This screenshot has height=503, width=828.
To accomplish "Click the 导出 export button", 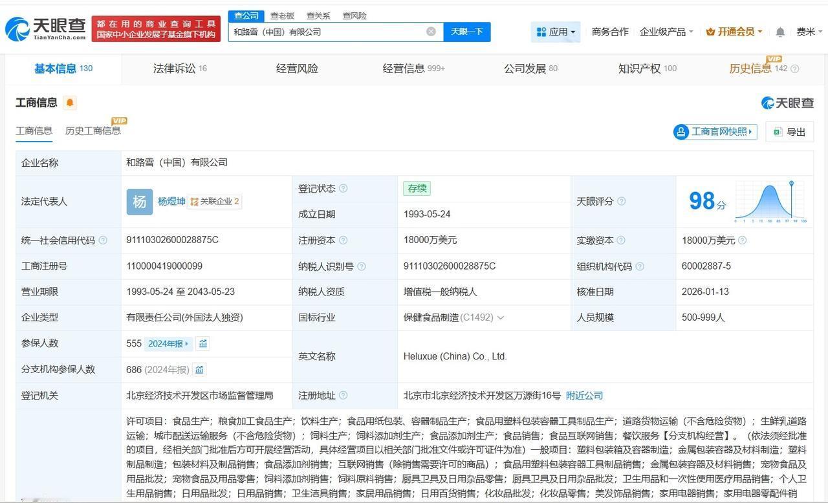I will pos(790,132).
